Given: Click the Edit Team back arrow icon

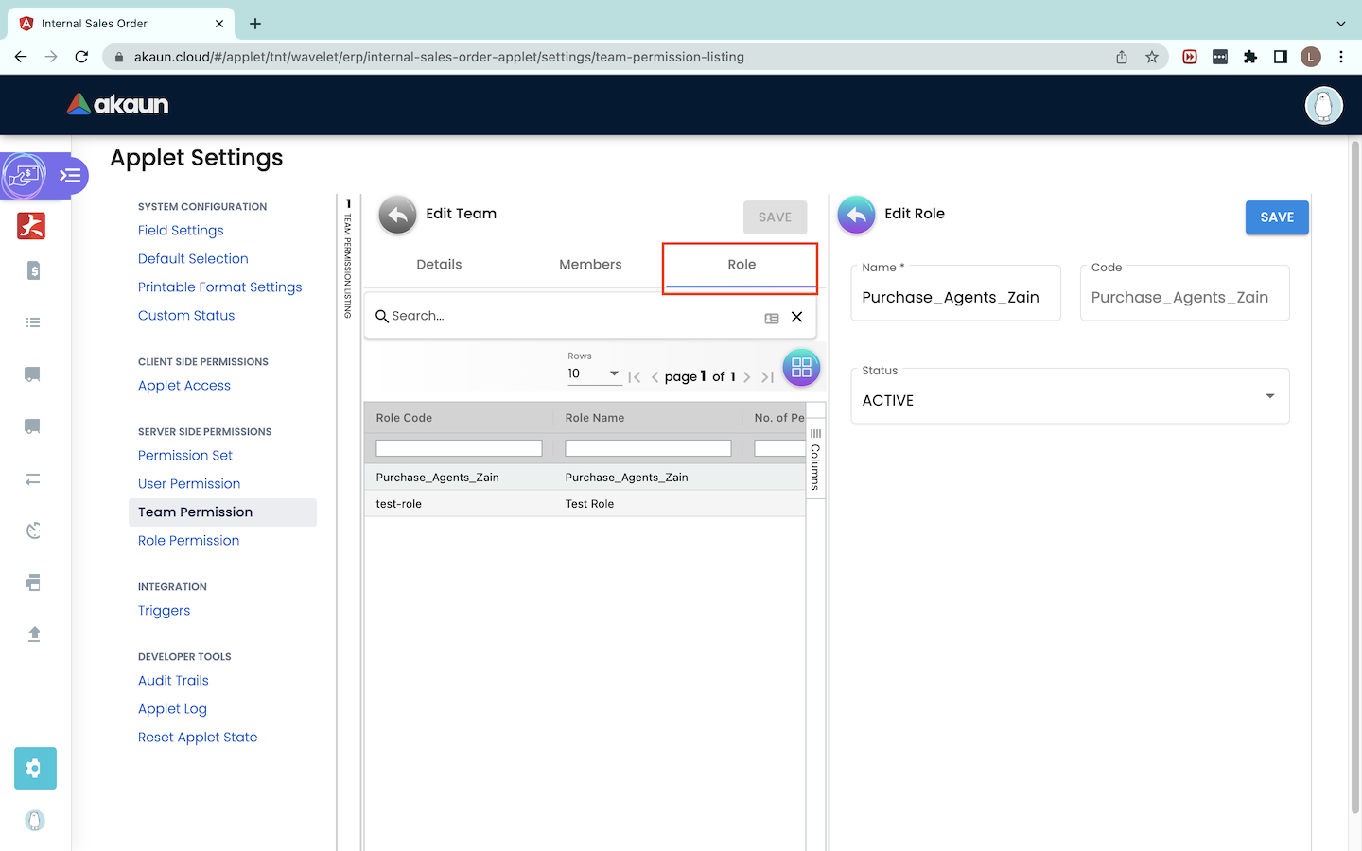Looking at the screenshot, I should [397, 216].
